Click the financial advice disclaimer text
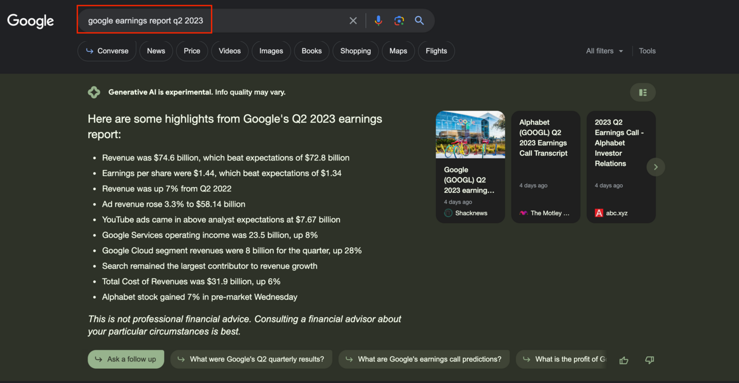Screen dimensions: 739x383 [244, 325]
